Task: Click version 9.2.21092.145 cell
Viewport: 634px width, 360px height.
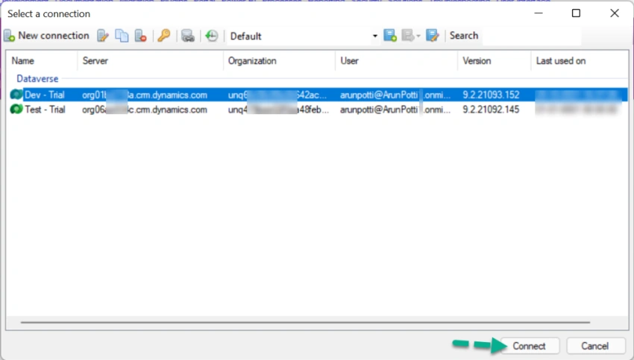Action: (x=491, y=110)
